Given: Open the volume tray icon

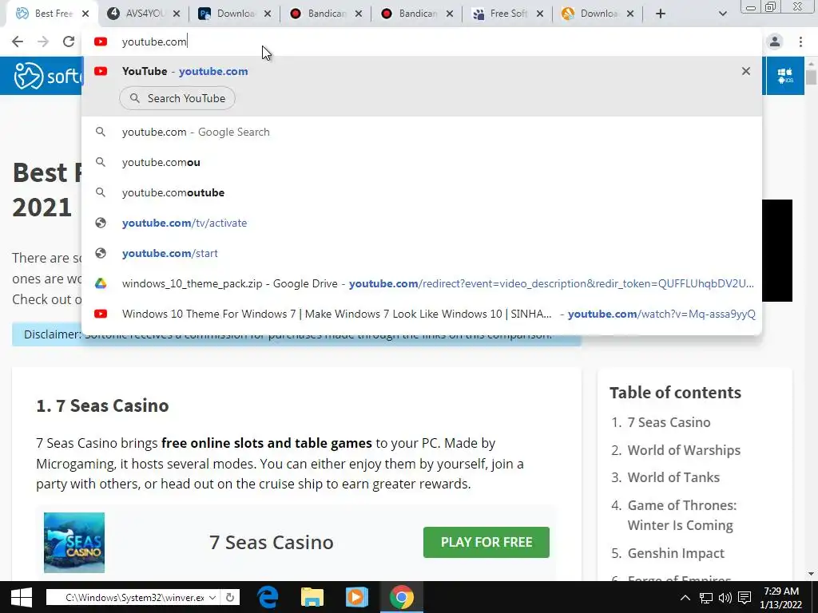Looking at the screenshot, I should coord(725,598).
